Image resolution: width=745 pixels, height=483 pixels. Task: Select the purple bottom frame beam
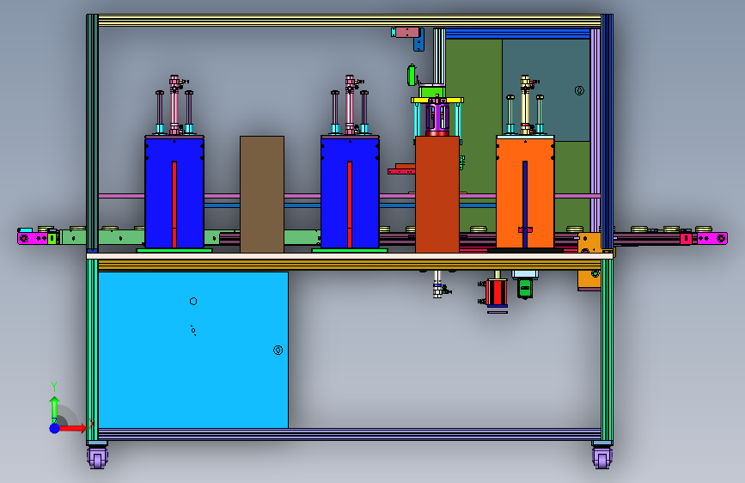pos(349,434)
